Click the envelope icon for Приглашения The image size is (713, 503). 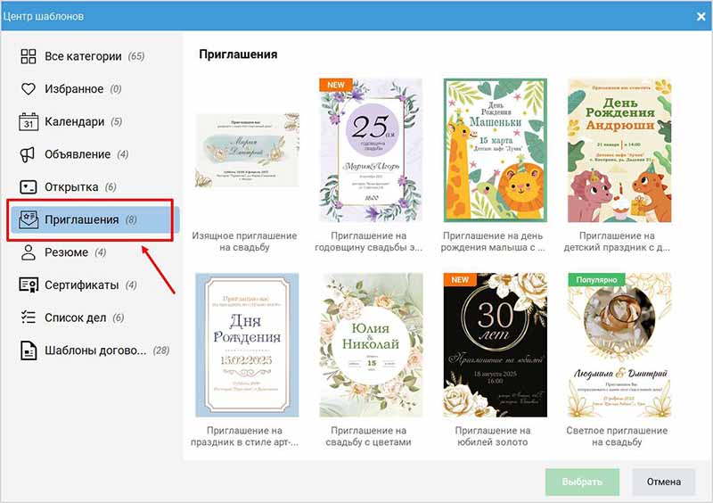point(28,219)
